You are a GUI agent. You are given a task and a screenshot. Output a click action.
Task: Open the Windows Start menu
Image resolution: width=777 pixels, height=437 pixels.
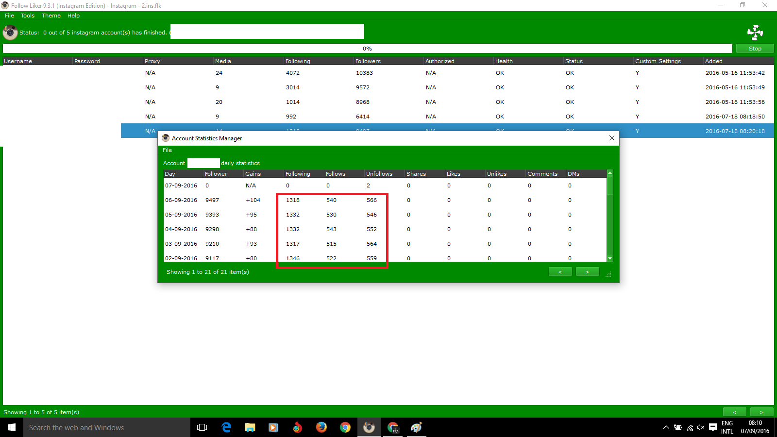point(12,427)
